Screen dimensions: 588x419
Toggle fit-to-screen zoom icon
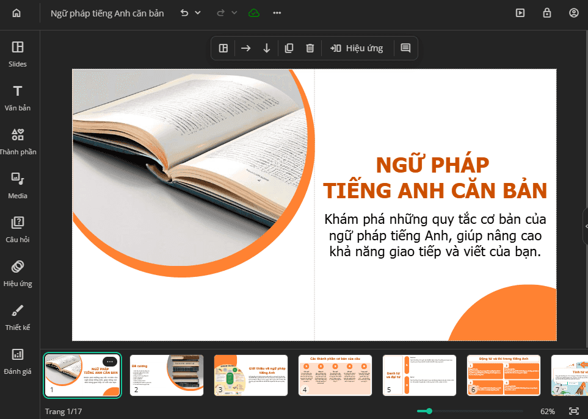(574, 411)
